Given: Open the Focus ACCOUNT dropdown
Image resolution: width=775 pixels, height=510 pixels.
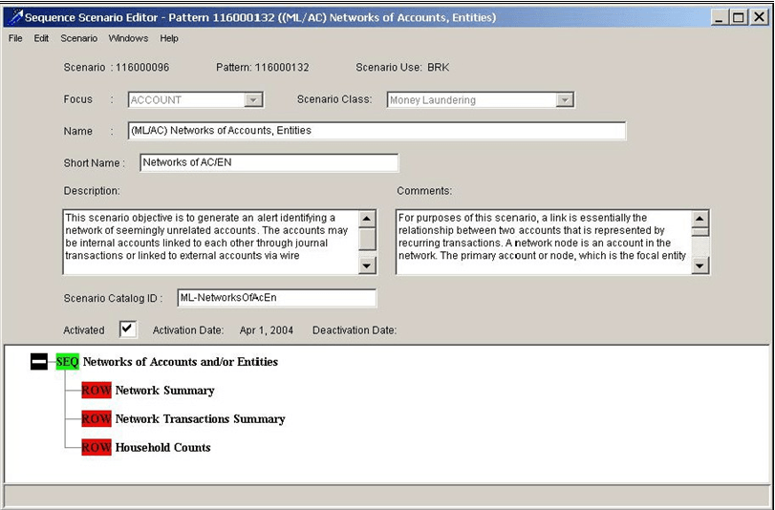Looking at the screenshot, I should click(253, 100).
